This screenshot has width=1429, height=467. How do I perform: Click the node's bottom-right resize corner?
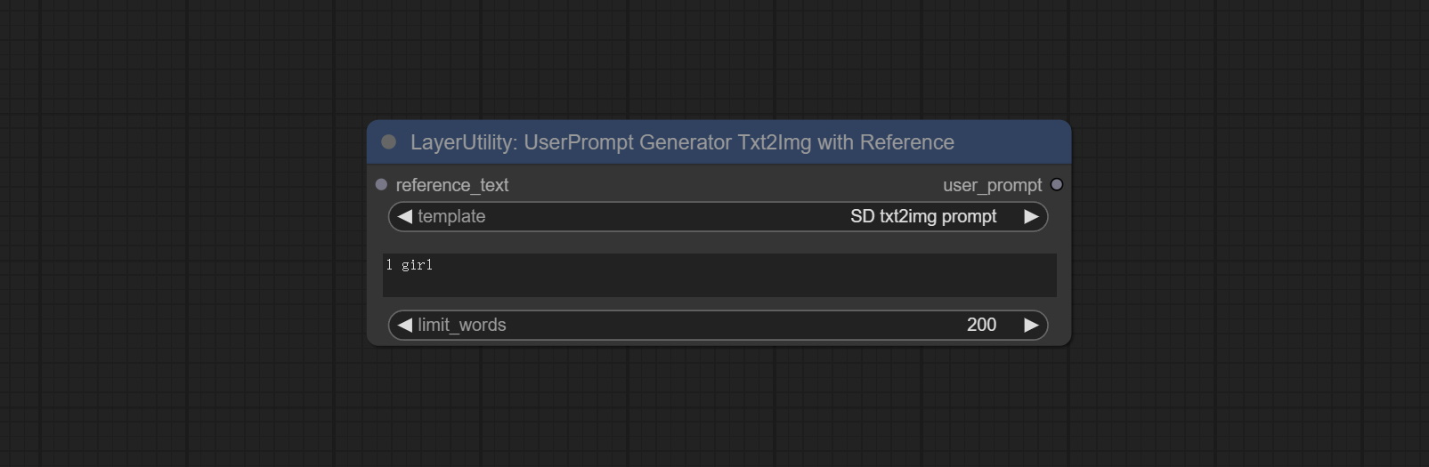pyautogui.click(x=1068, y=342)
